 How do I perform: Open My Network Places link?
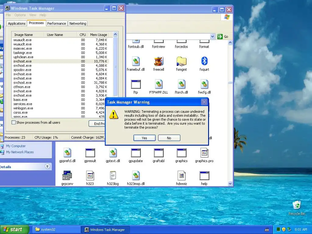pos(20,152)
